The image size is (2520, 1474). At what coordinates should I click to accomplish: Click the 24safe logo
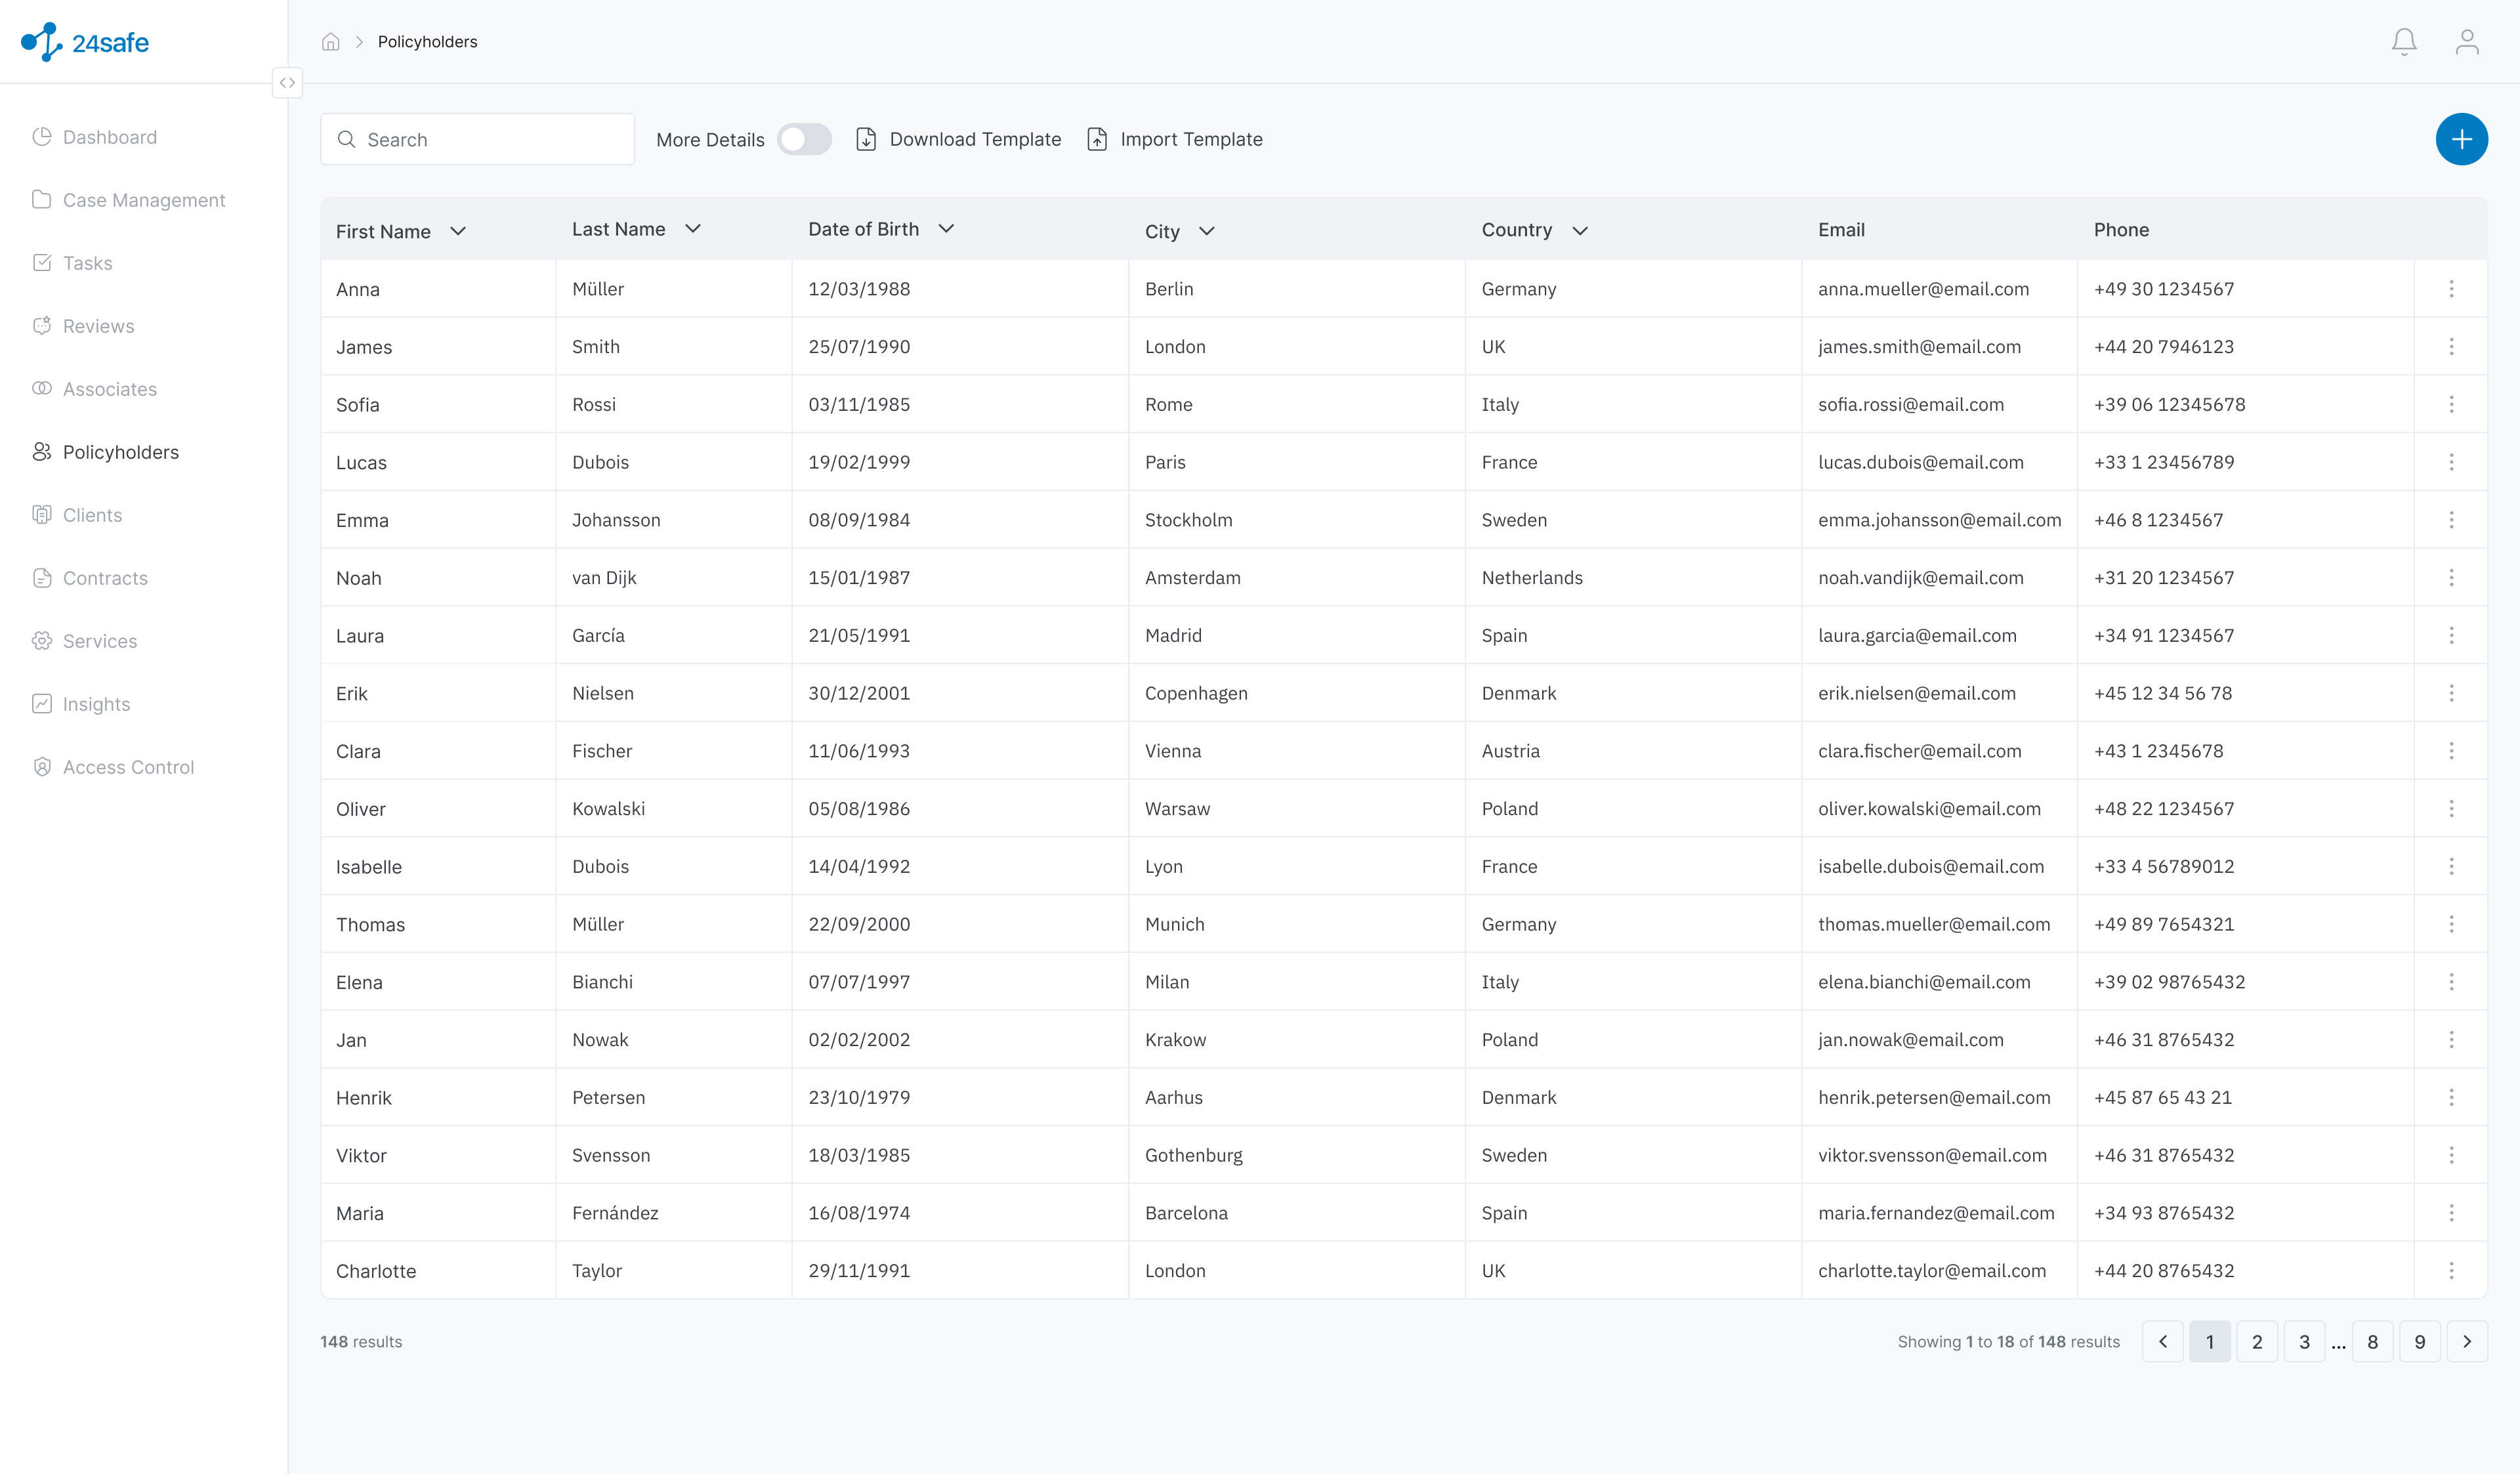85,42
